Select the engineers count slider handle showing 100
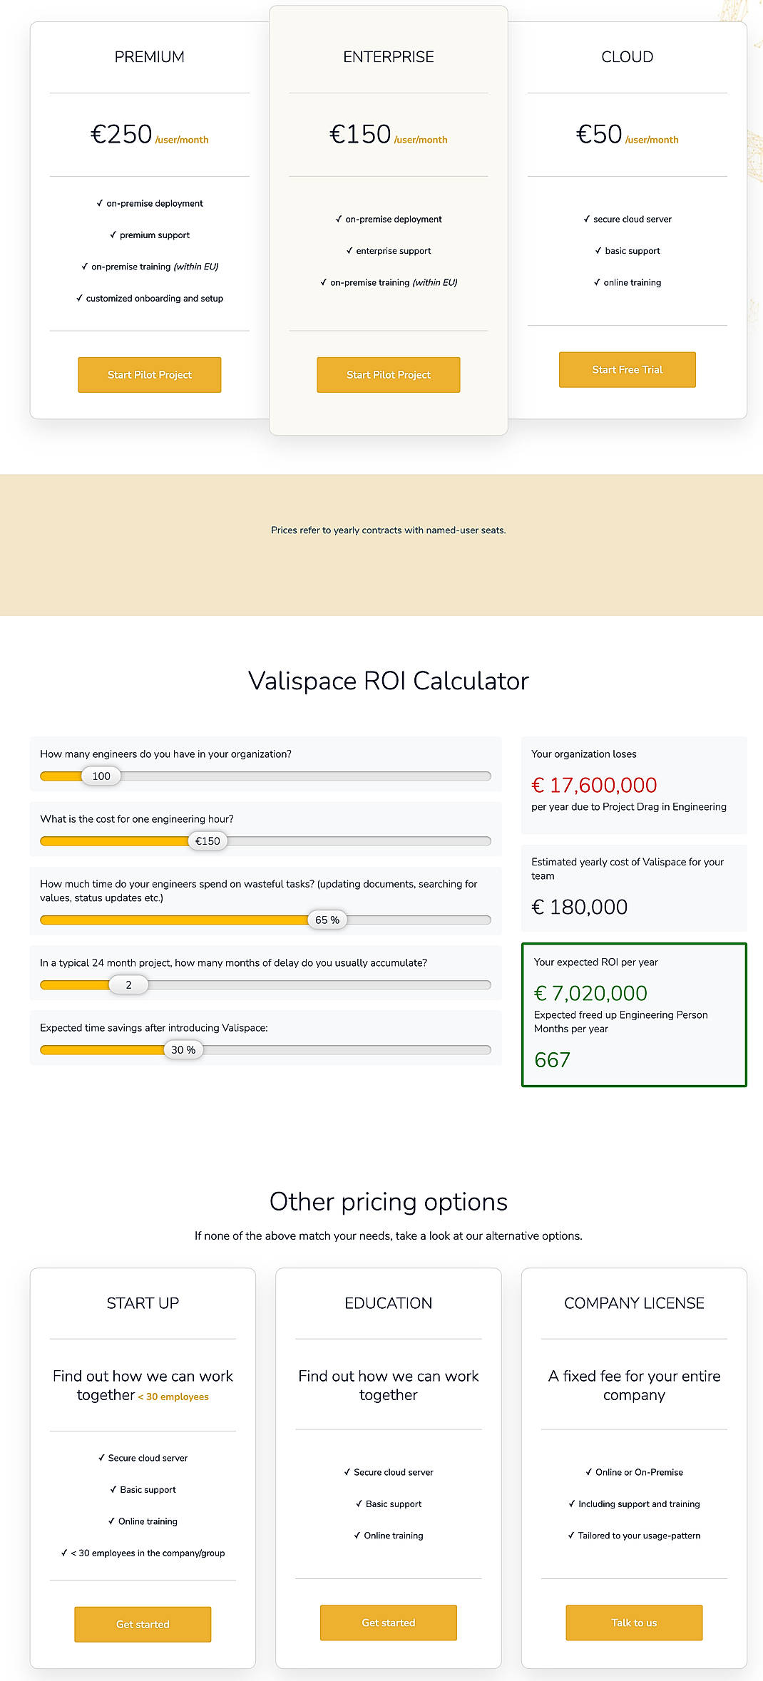Image resolution: width=763 pixels, height=1681 pixels. 101,776
